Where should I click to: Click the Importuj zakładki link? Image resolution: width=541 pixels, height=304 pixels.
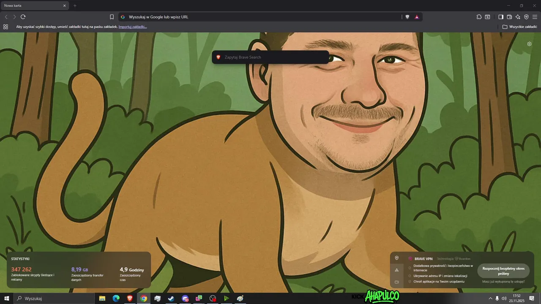(133, 27)
